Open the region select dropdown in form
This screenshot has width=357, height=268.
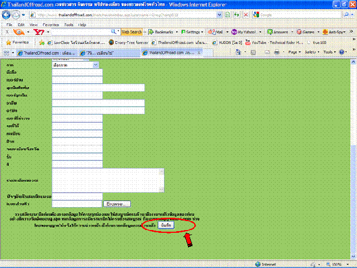click(x=75, y=65)
